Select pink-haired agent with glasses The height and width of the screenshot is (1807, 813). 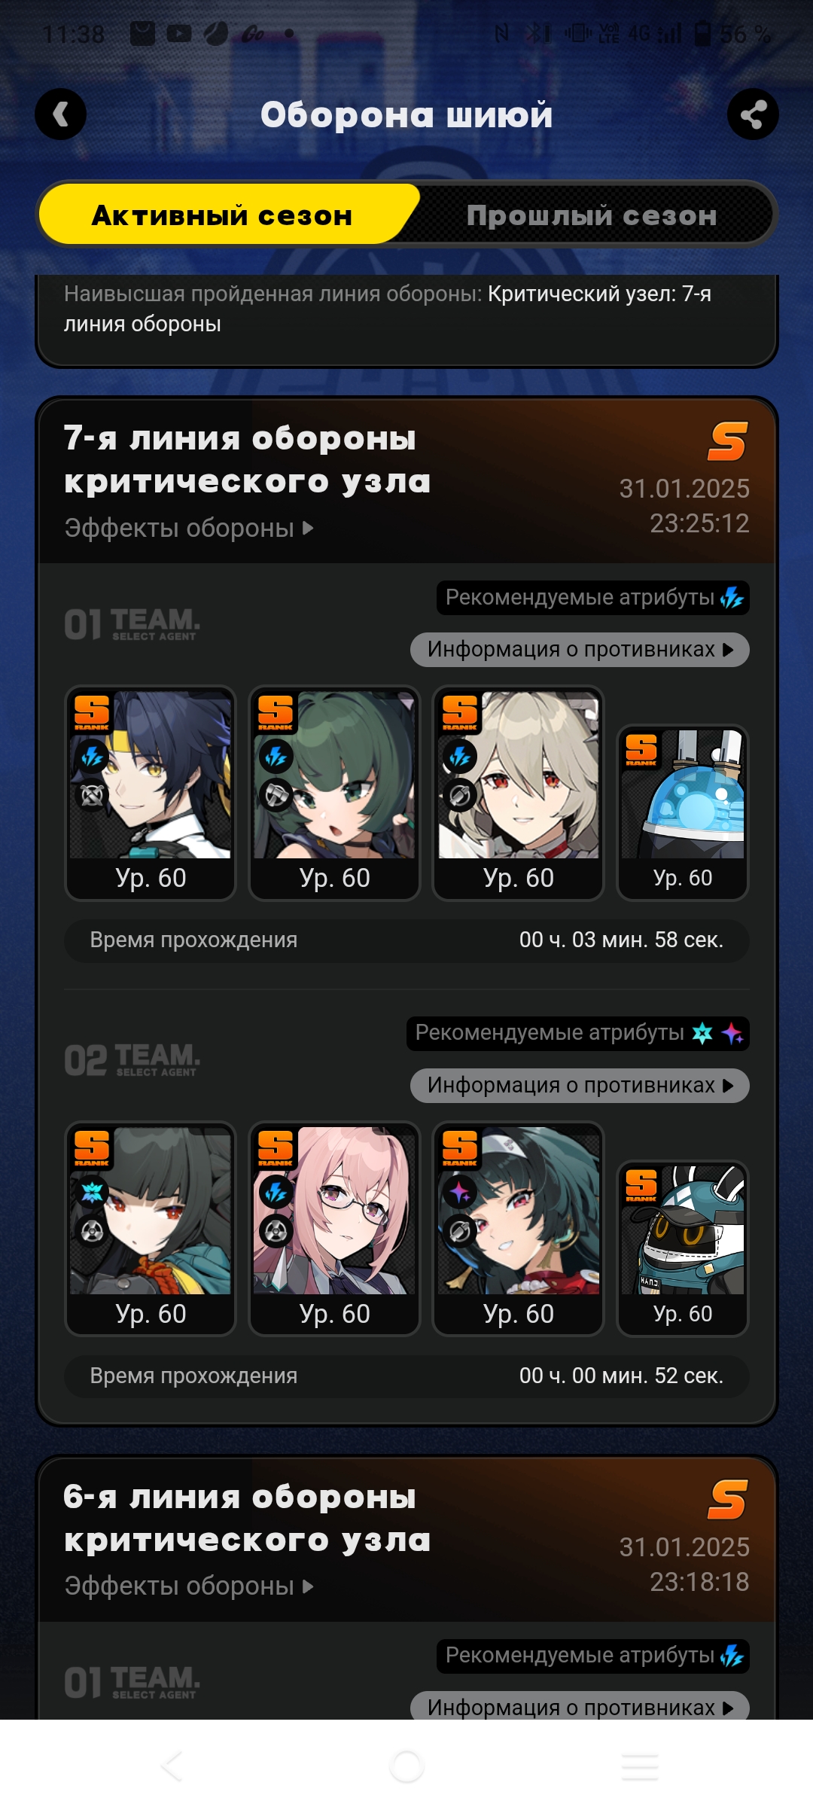(x=334, y=1229)
